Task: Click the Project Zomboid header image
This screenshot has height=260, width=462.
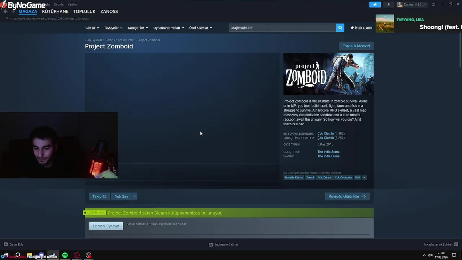Action: [328, 74]
